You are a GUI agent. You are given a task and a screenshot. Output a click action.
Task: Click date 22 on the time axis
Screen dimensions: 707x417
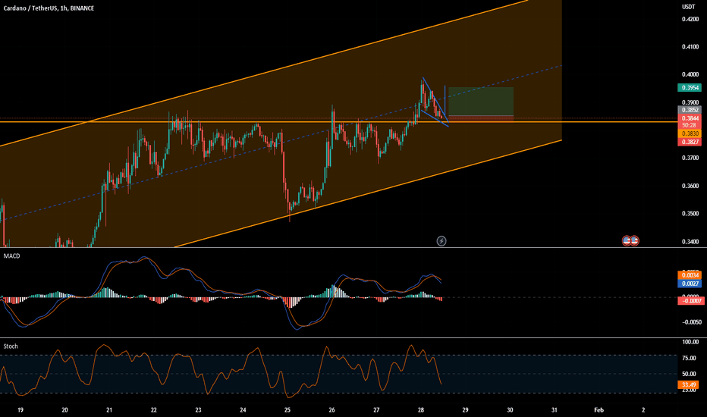click(x=154, y=409)
